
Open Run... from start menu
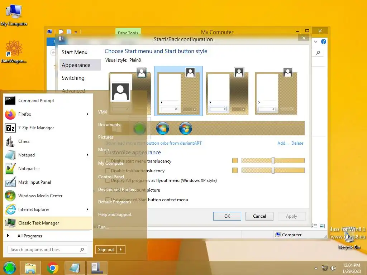pyautogui.click(x=104, y=227)
